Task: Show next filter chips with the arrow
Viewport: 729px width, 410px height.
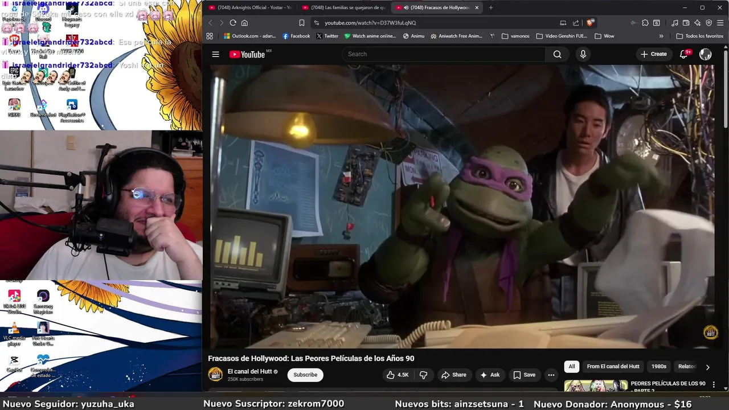Action: (707, 367)
